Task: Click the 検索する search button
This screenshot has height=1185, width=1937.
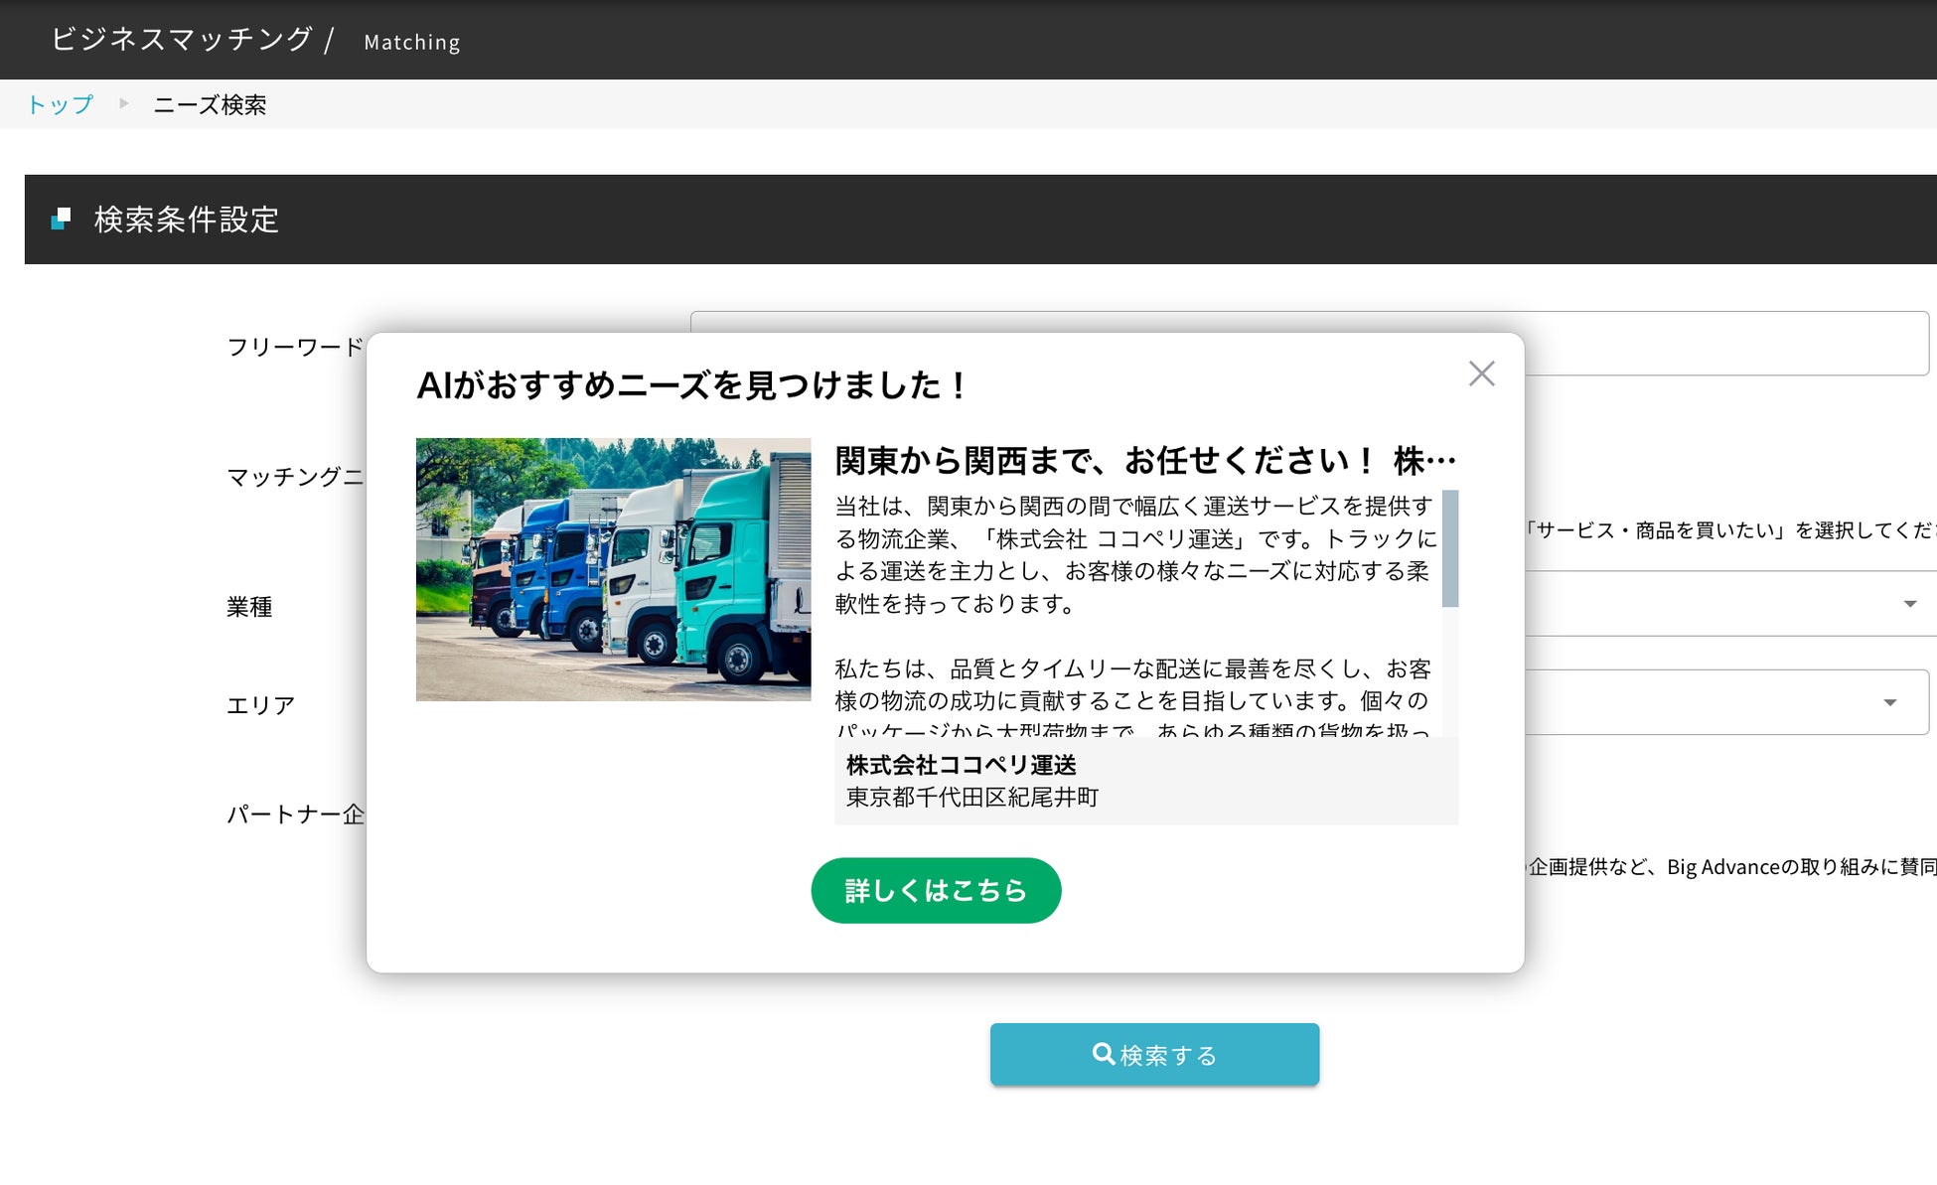Action: 1154,1054
